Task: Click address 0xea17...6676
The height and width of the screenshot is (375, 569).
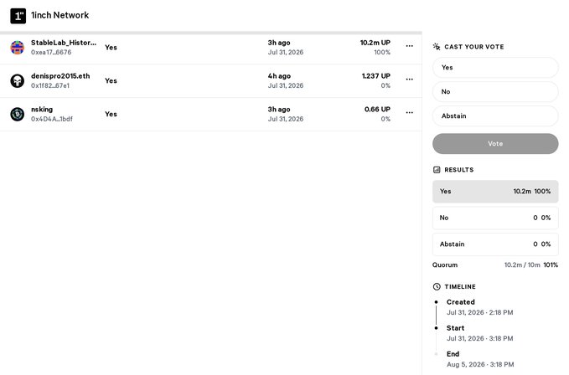Action: pyautogui.click(x=51, y=52)
